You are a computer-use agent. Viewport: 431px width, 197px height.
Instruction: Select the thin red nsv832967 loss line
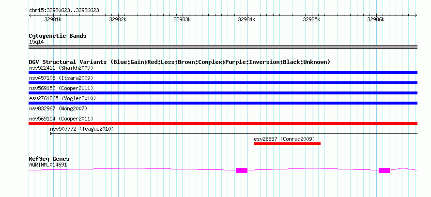tap(223, 113)
